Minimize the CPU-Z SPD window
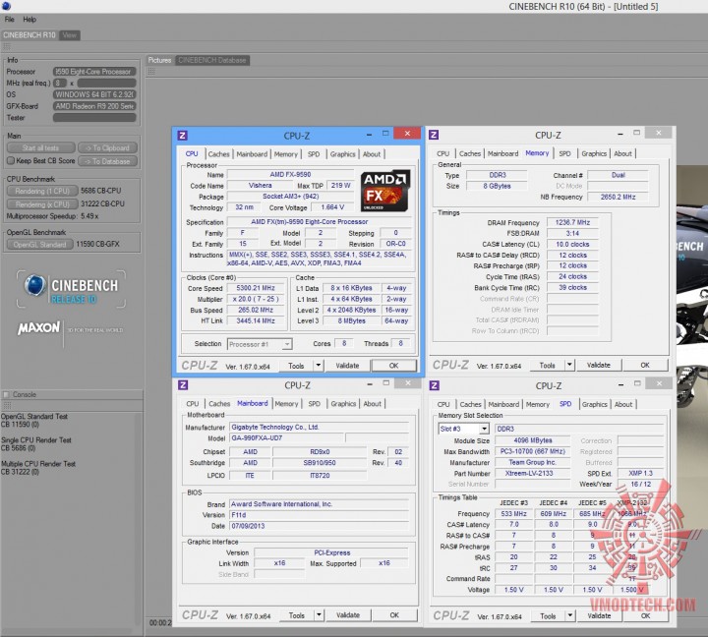Viewport: 708px width, 637px height. click(620, 384)
